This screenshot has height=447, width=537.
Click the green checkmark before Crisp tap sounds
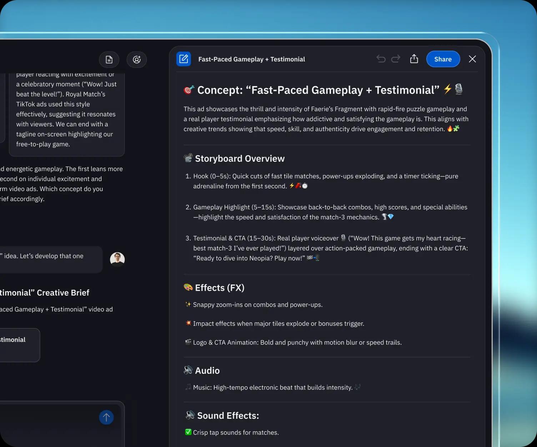click(x=188, y=432)
